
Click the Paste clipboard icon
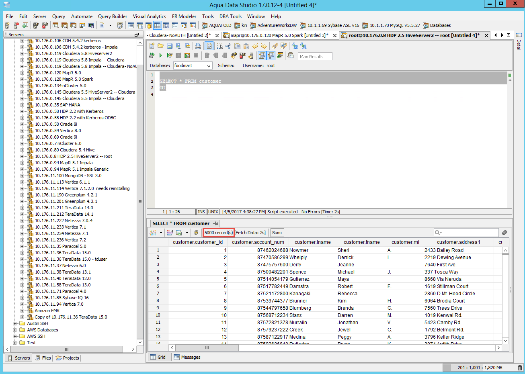tap(246, 46)
